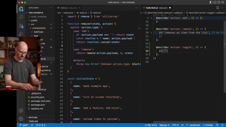Close the todo.js reducers tab
This screenshot has width=226, height=127.
(79, 8)
